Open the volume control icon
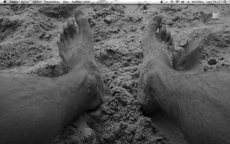230x144 pixels. pos(183,2)
